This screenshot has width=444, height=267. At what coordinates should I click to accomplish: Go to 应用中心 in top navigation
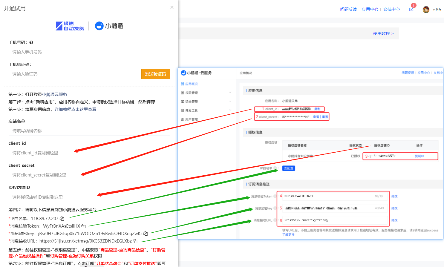point(370,10)
